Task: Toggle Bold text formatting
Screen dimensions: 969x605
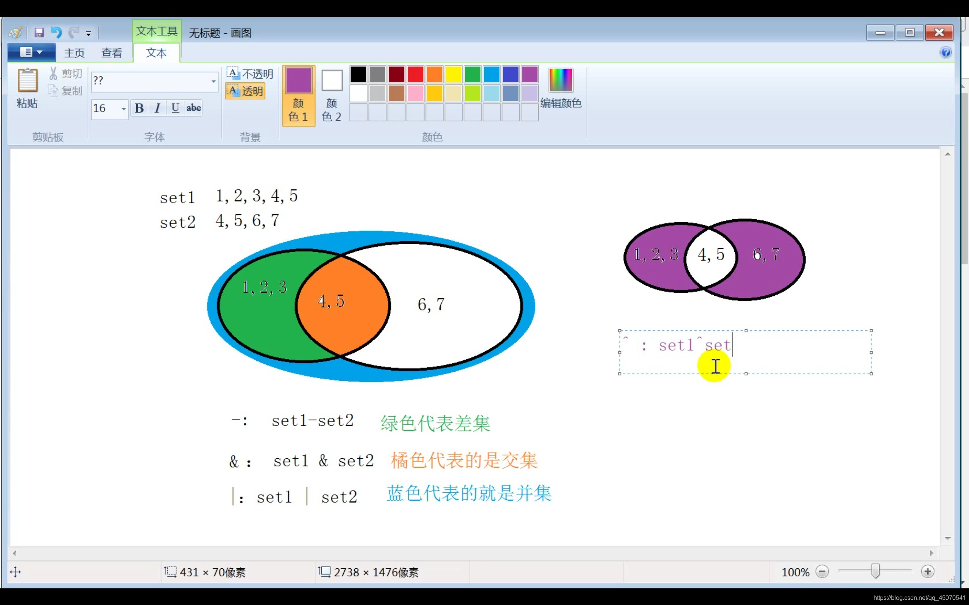Action: [139, 108]
